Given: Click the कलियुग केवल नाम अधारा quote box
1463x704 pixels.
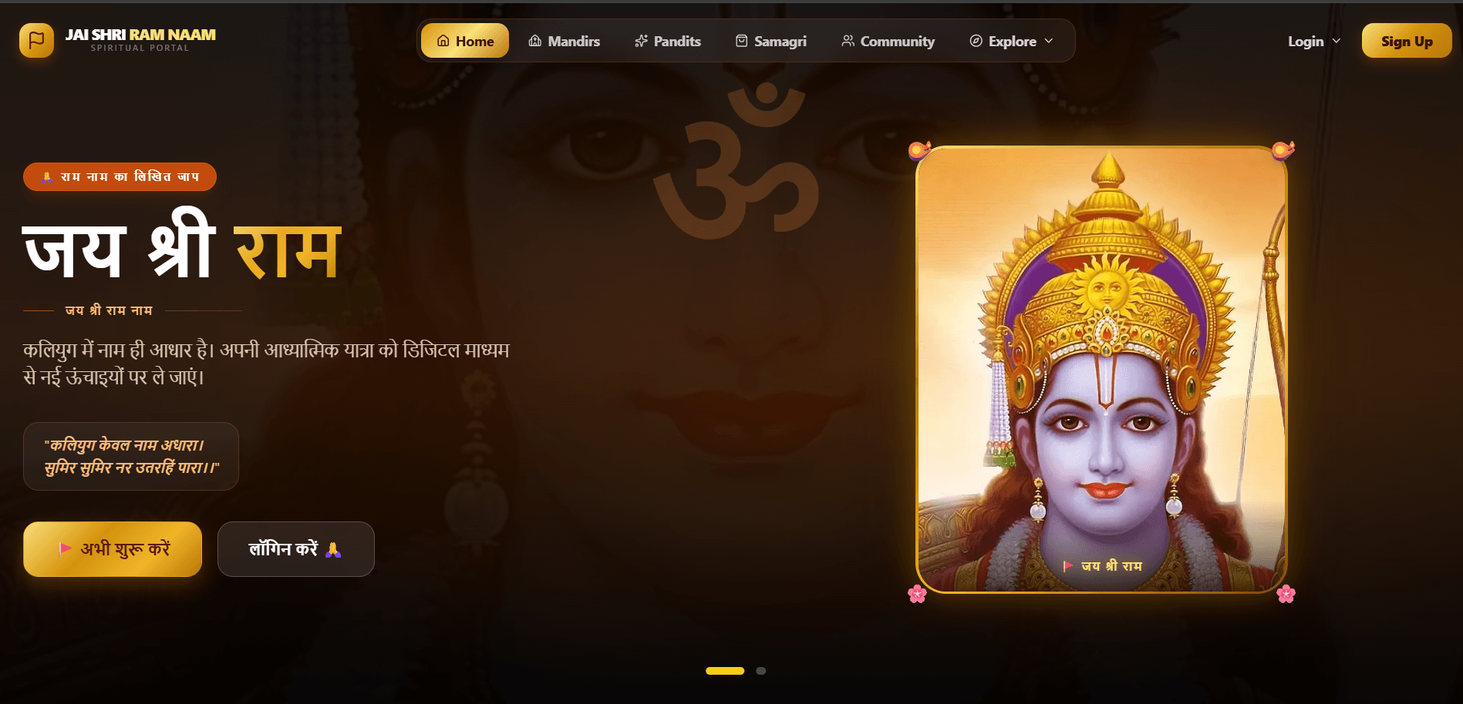Looking at the screenshot, I should [x=131, y=456].
